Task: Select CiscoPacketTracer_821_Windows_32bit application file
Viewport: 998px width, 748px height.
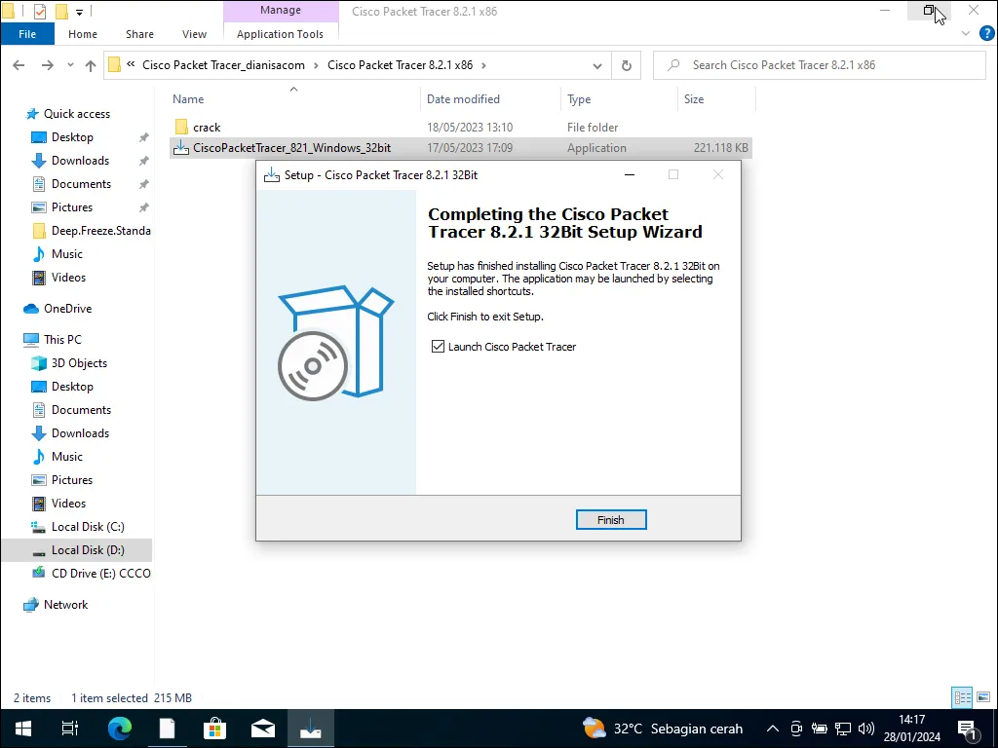Action: point(291,148)
